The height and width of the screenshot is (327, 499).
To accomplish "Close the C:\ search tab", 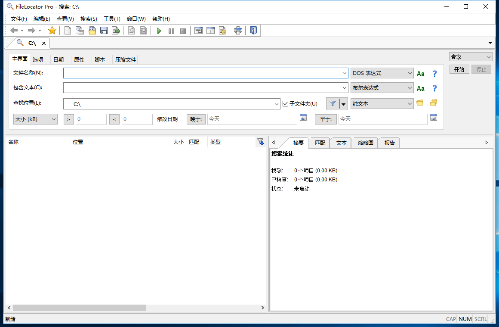I will coord(44,43).
